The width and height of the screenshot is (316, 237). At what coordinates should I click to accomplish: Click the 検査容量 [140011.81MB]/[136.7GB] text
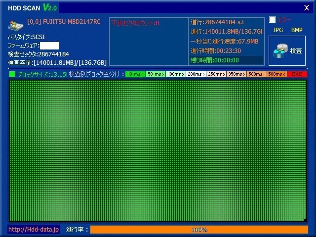tap(57, 62)
